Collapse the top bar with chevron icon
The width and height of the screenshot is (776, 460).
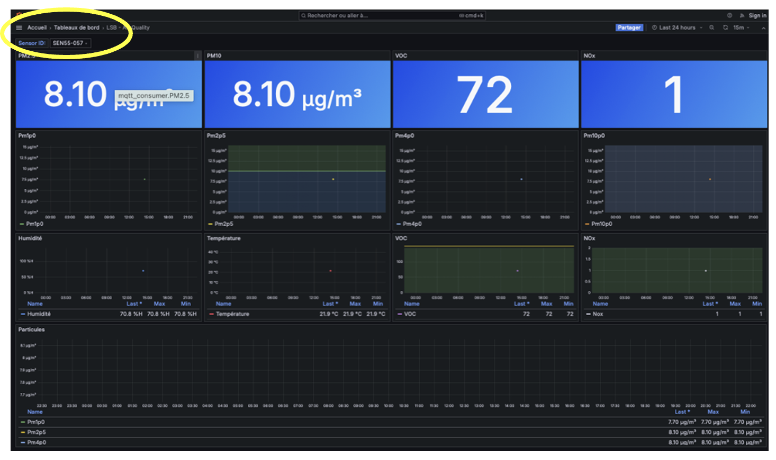[763, 28]
